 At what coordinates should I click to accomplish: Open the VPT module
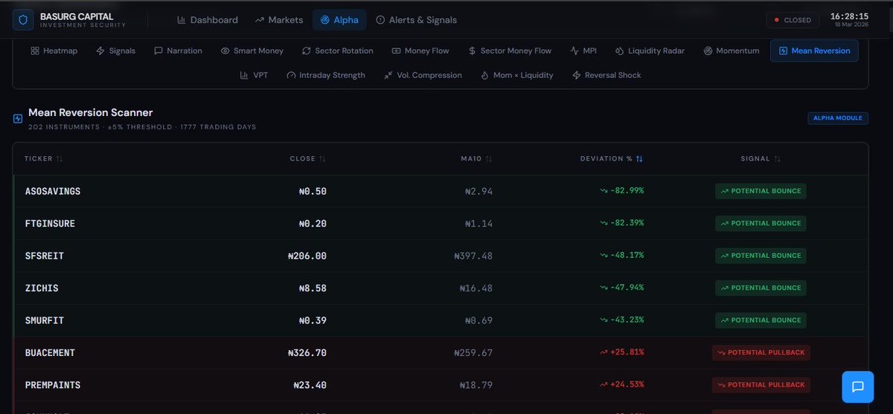coord(254,75)
